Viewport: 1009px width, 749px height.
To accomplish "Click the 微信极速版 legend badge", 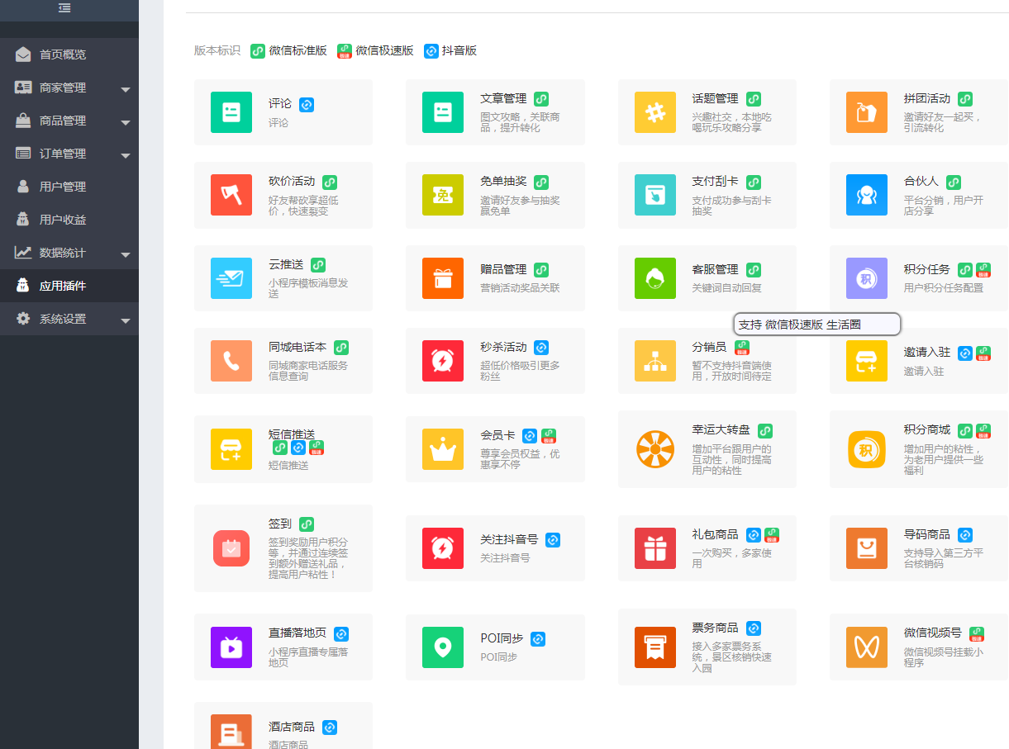I will [345, 51].
